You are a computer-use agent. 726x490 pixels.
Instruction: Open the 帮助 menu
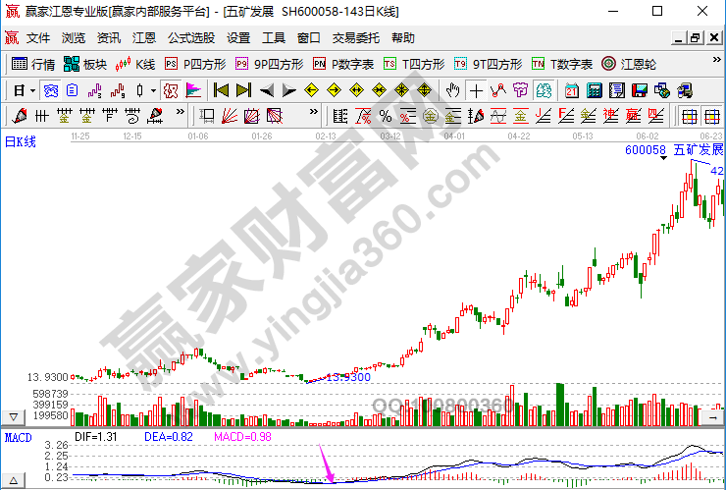coord(403,37)
